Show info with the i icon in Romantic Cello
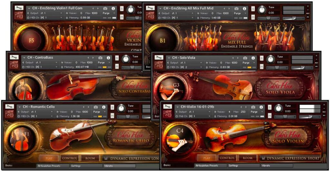The image size is (330, 173). pyautogui.click(x=104, y=107)
